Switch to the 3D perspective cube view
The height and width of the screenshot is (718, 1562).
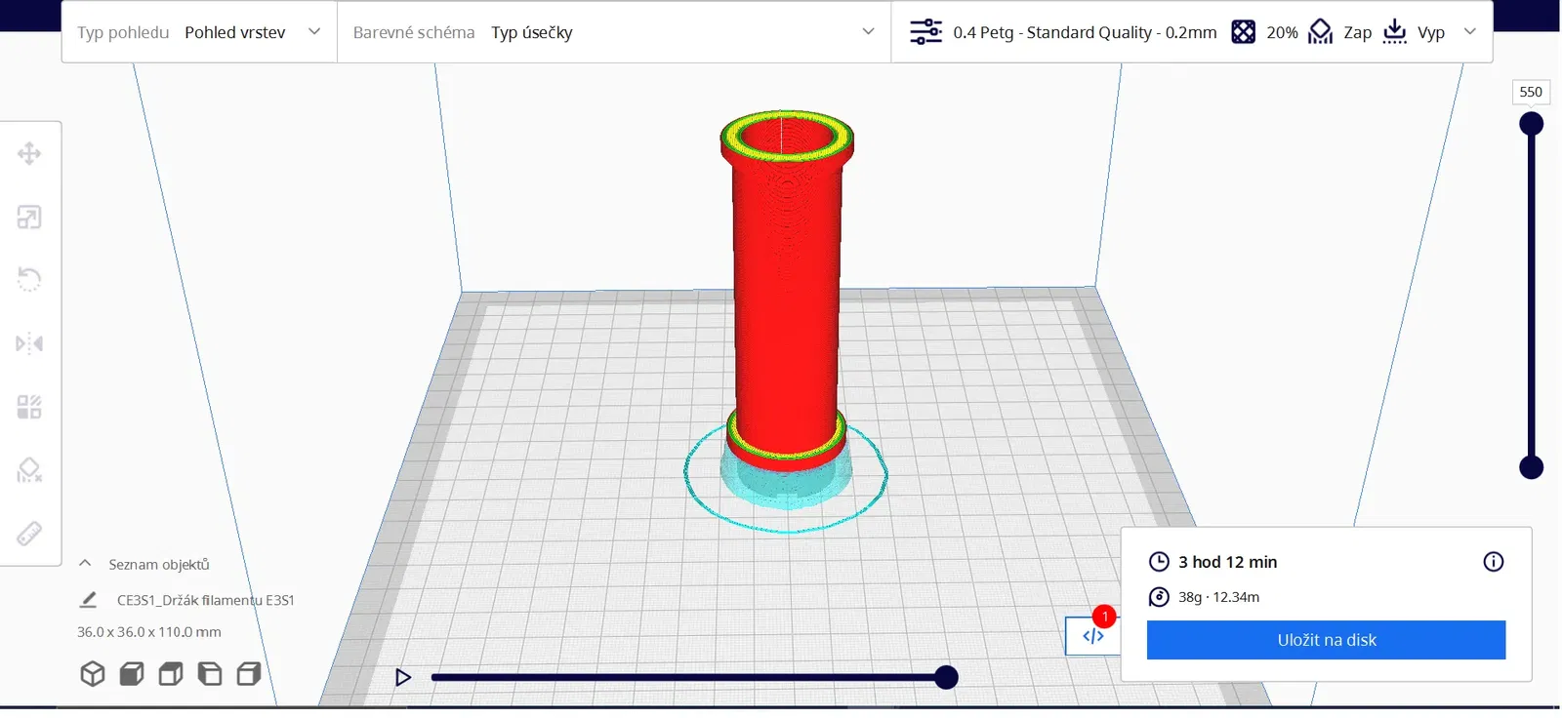93,674
